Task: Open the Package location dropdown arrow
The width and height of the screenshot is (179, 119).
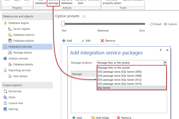Action: point(165,63)
